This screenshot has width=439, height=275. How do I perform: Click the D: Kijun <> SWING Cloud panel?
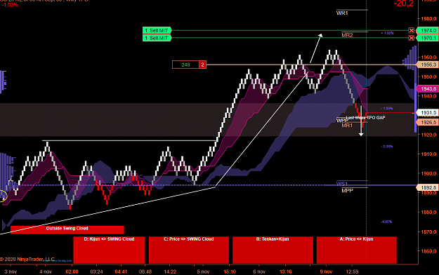pyautogui.click(x=109, y=250)
